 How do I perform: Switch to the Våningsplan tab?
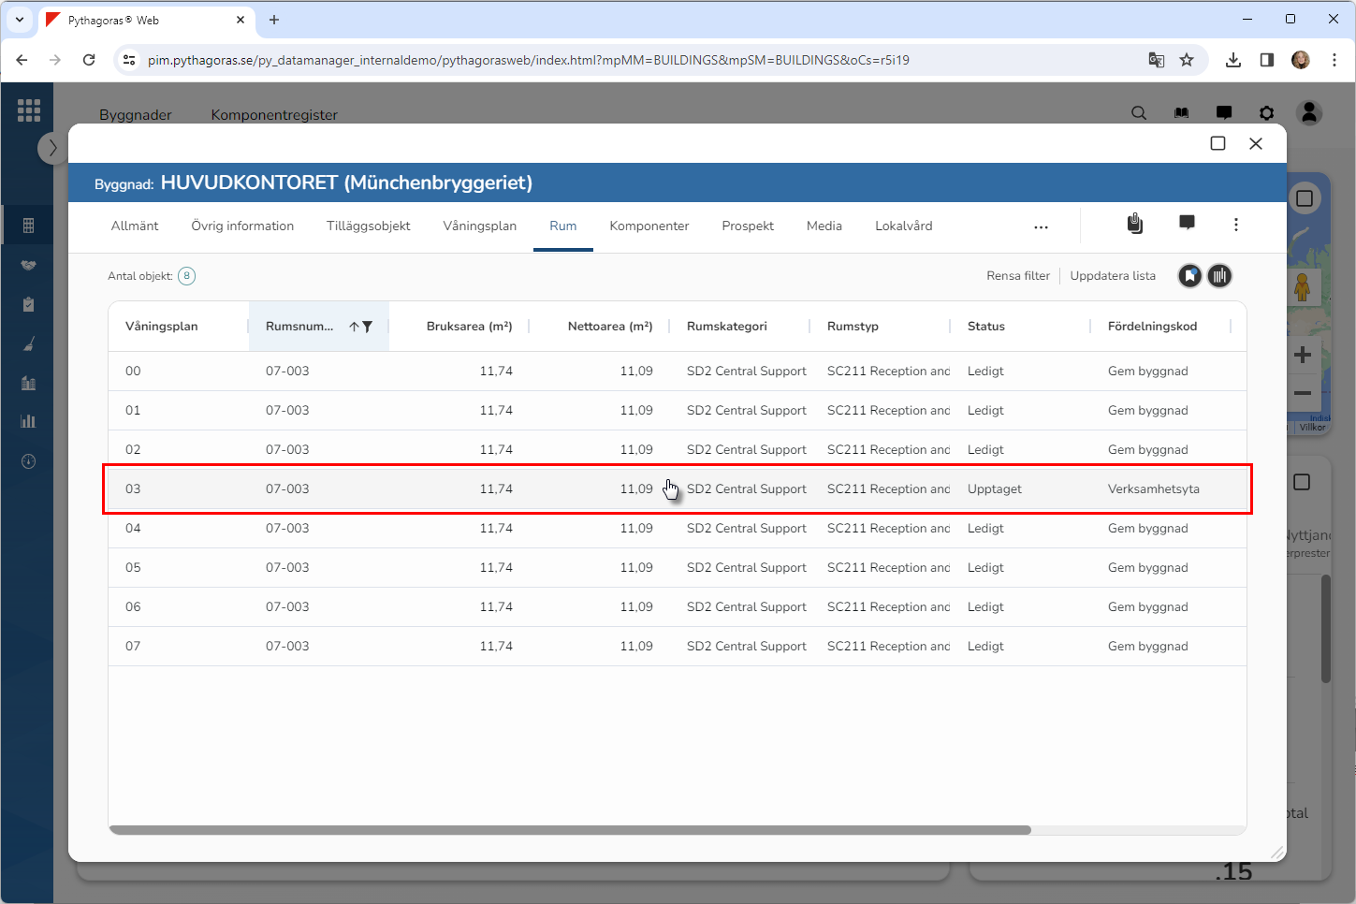coord(479,226)
